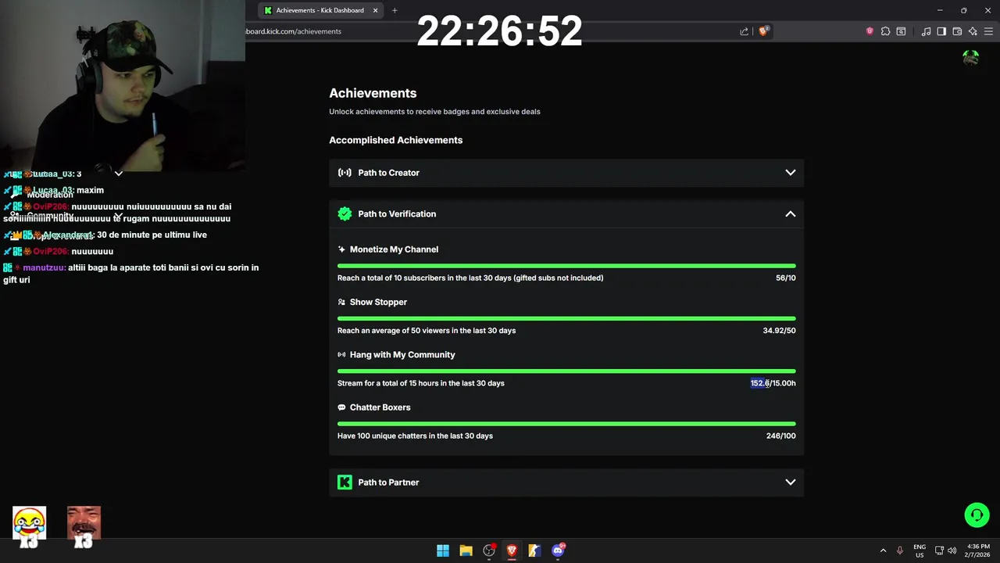This screenshot has height=563, width=1000.
Task: Click the Chatter Boxers speech bubble icon
Action: click(x=341, y=407)
